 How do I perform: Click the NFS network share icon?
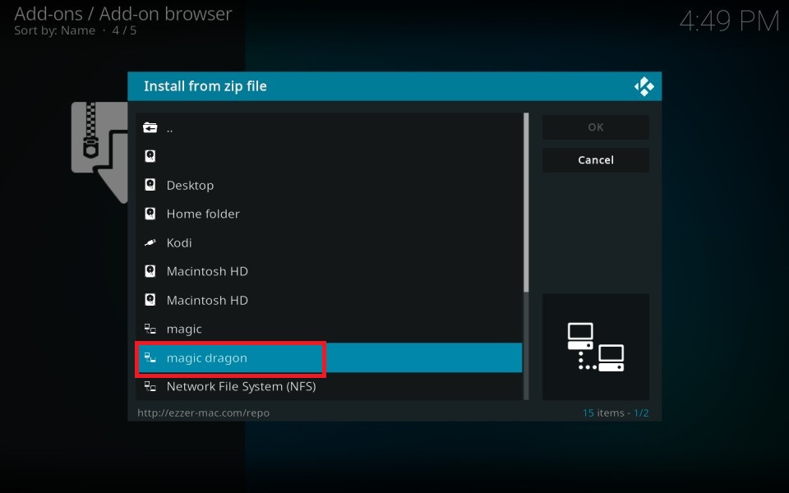[150, 386]
